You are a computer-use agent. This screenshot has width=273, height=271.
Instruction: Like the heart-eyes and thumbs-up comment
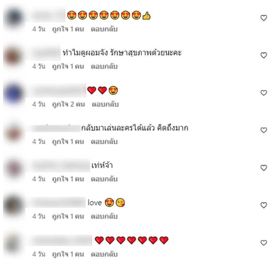pos(263,18)
